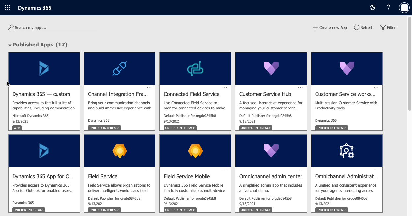Open the app launcher waffle icon
Viewport: 412px width, 216px height.
tap(8, 8)
